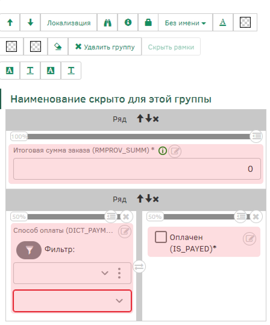This screenshot has height=325, width=270.
Task: Click Скрыть рамки to hide frames
Action: (x=171, y=47)
